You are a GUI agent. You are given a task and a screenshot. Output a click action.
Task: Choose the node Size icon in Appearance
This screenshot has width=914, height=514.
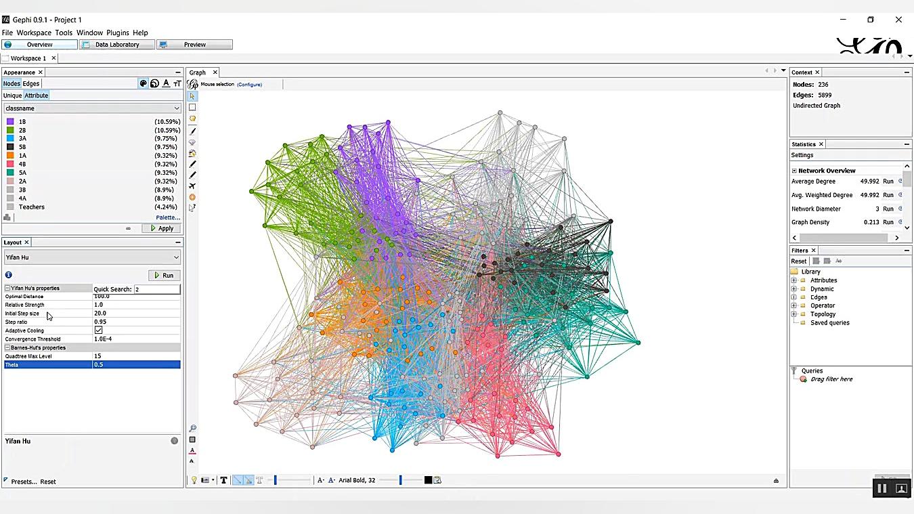pos(154,83)
